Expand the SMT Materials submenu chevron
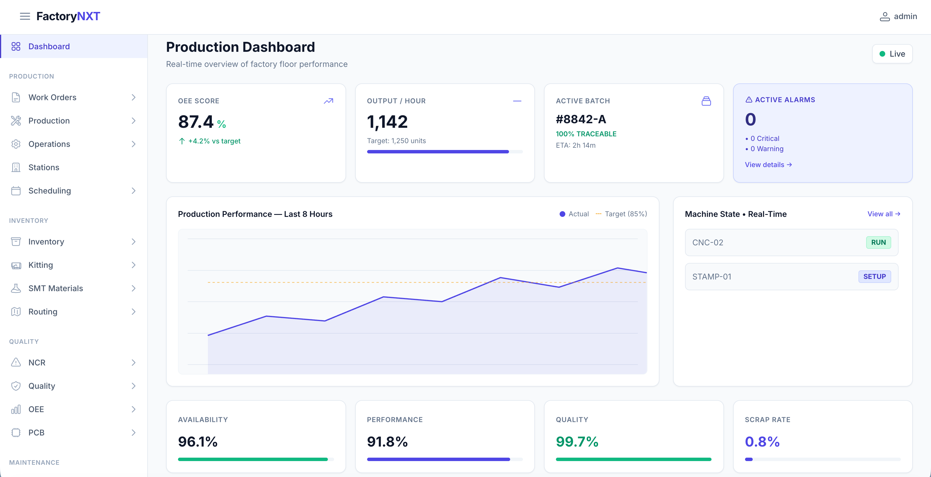 [133, 288]
